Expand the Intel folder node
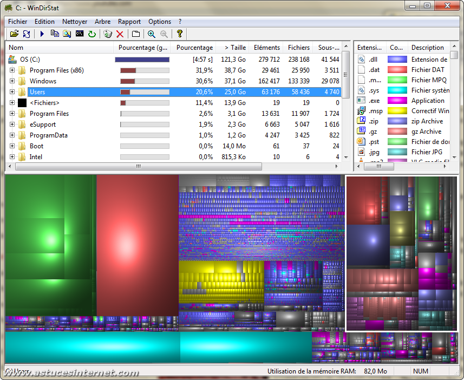 [12, 156]
